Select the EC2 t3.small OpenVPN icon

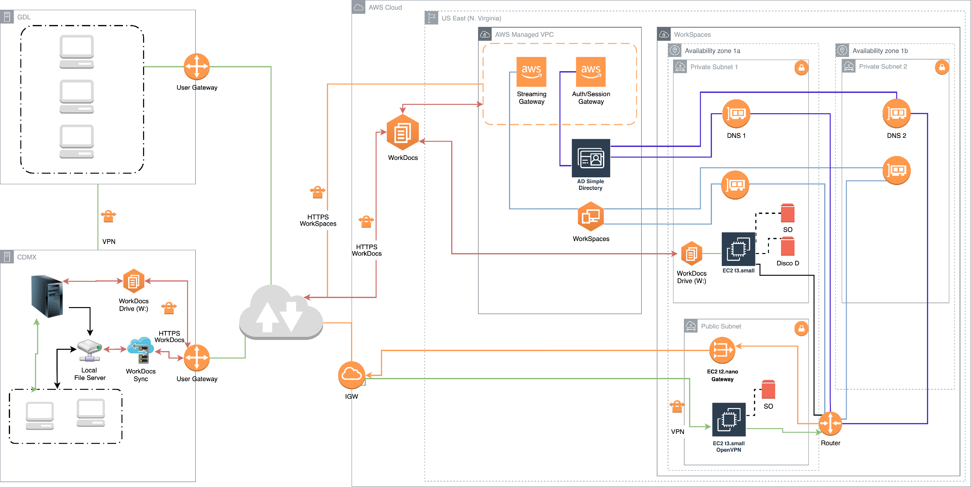[729, 419]
